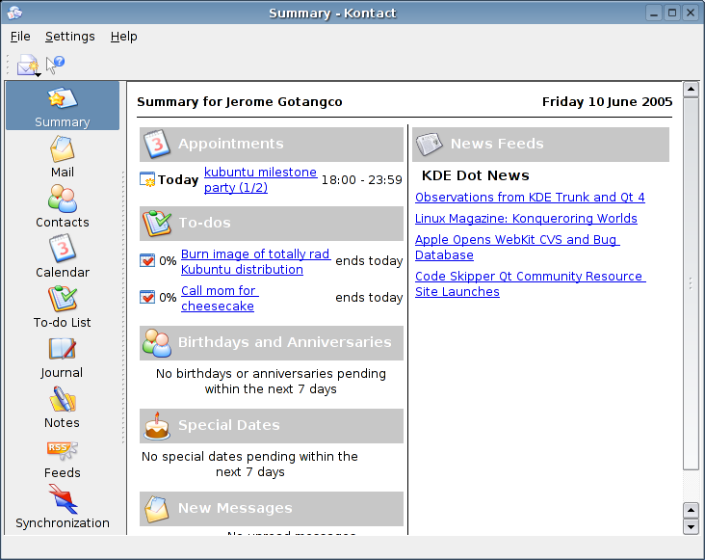Click the 18:00 - 23:59 appointment time
Viewport: 705px width, 560px height.
361,180
